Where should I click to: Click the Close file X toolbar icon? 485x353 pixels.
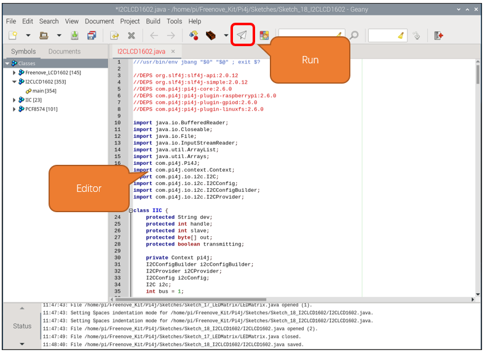coord(132,36)
